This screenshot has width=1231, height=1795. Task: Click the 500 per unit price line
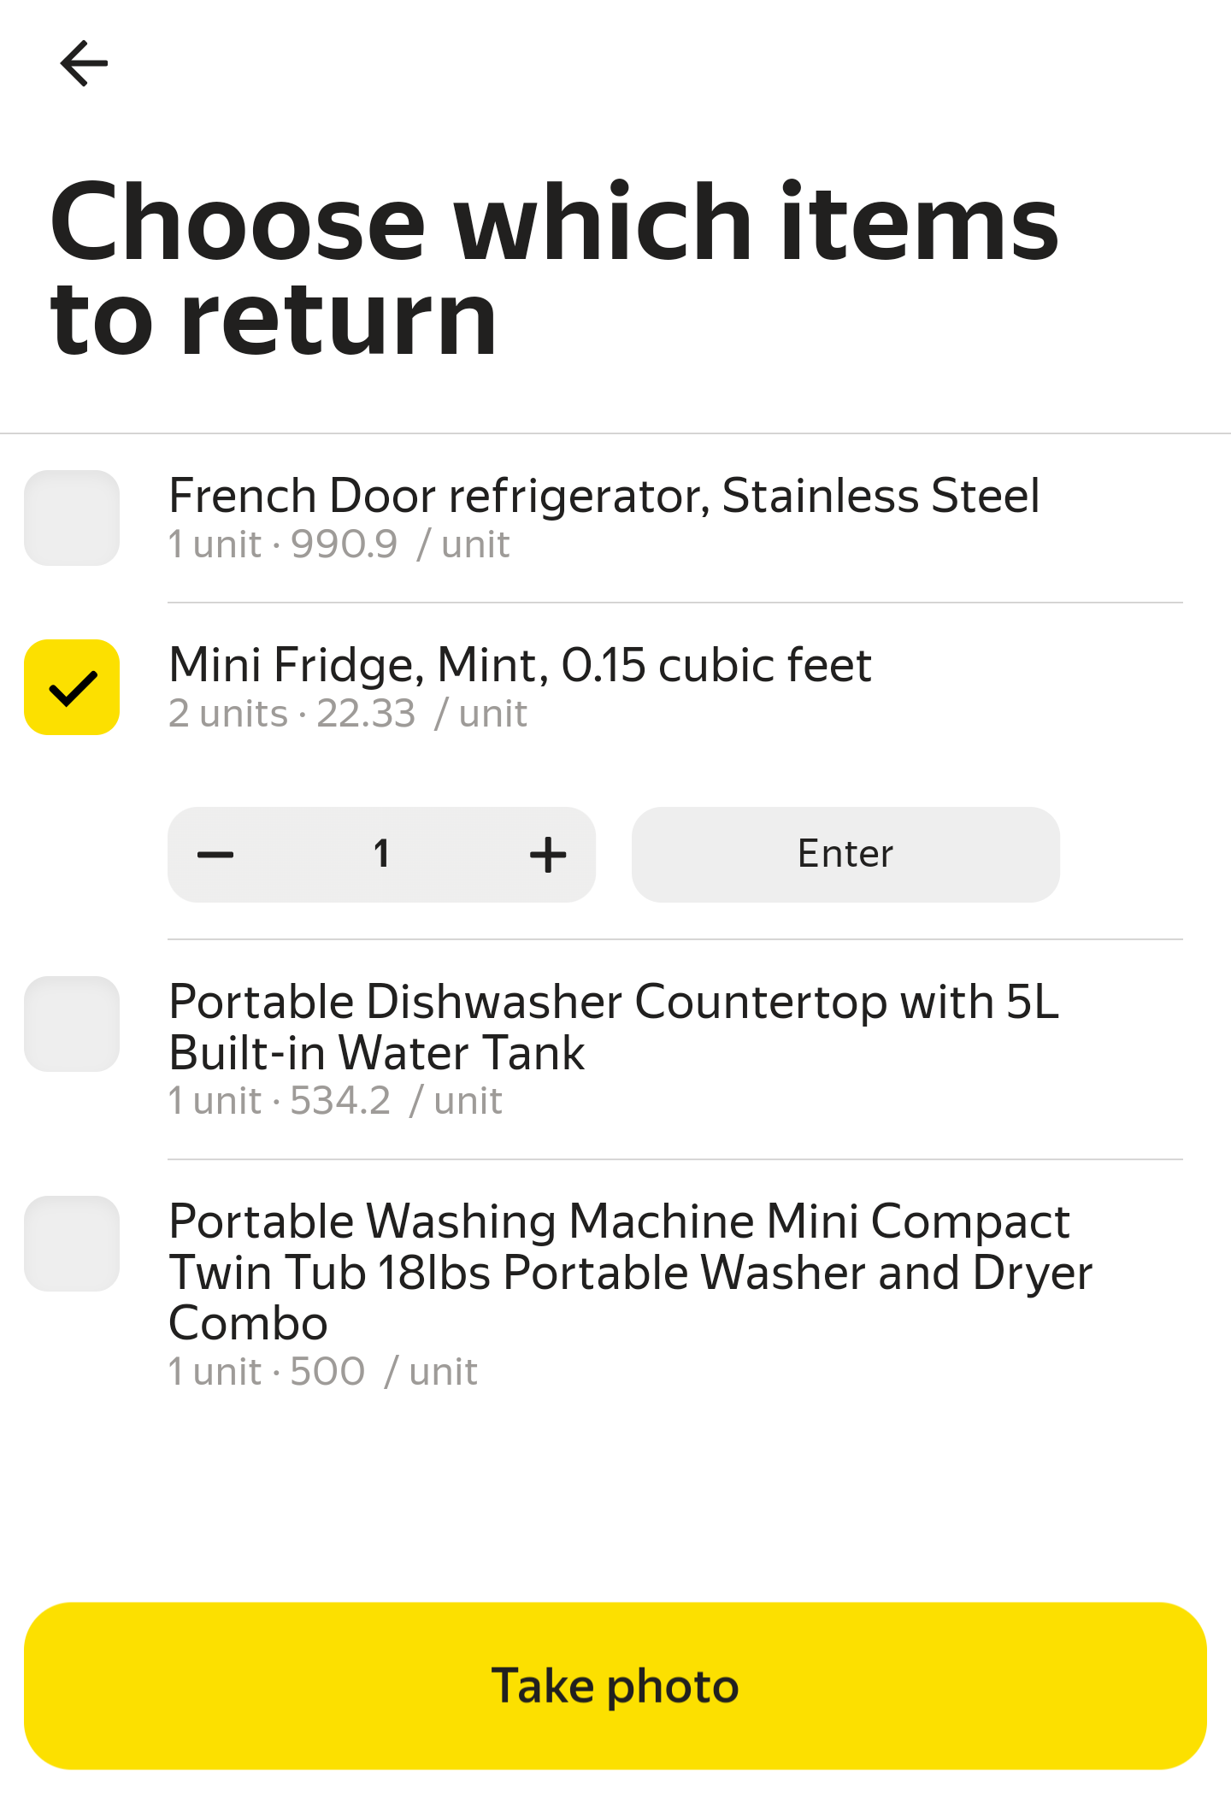tap(323, 1372)
